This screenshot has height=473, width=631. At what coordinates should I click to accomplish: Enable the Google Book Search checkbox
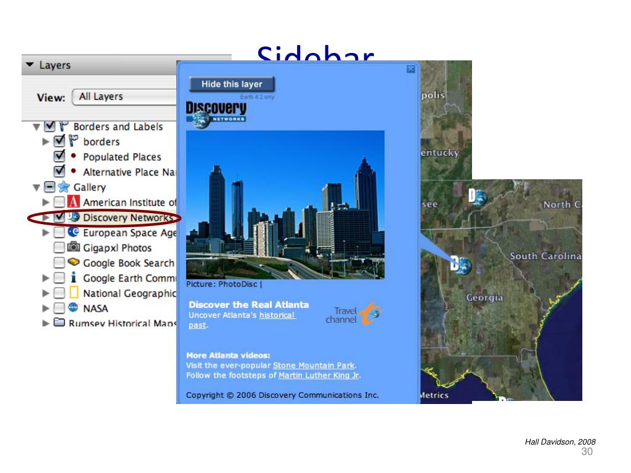[59, 262]
